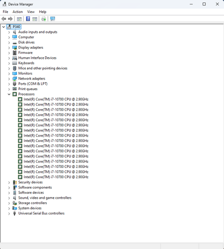The image size is (224, 249).
Task: Click the Scan for hardware changes icon
Action: pyautogui.click(x=53, y=19)
